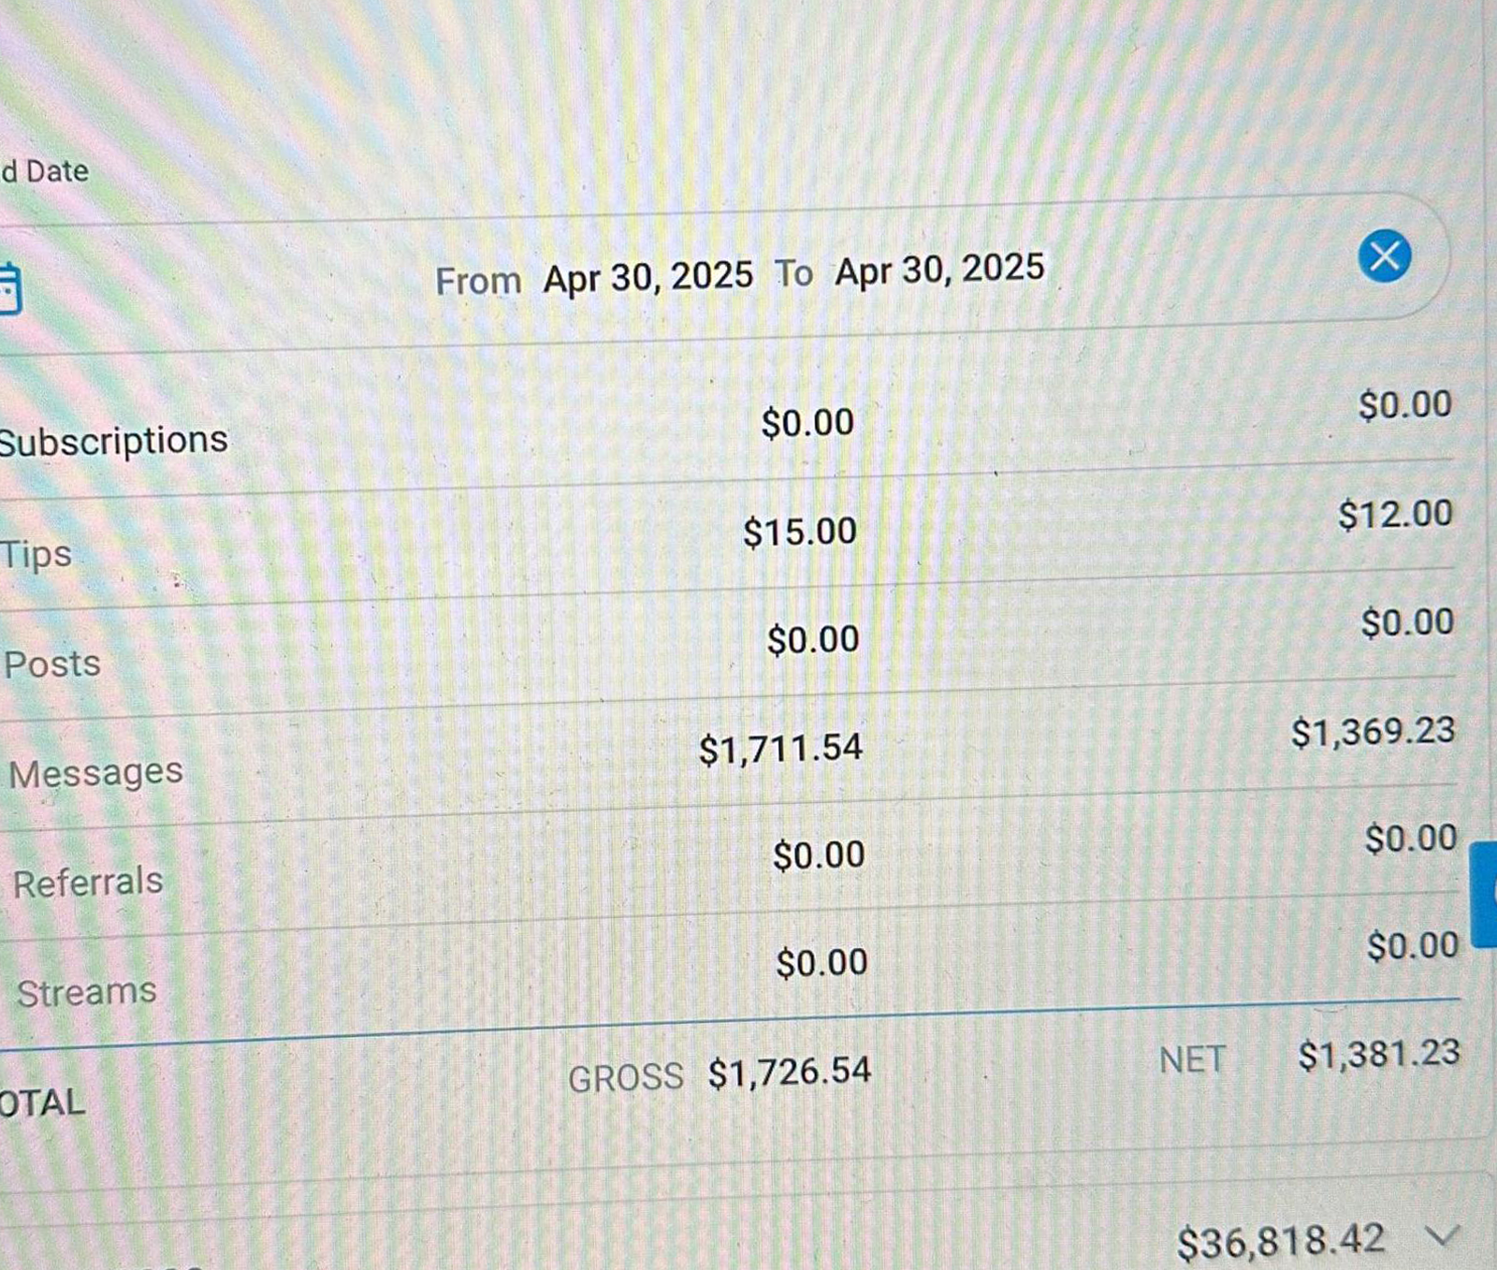Expand the chevron next to $36,818.42

pos(1442,1236)
